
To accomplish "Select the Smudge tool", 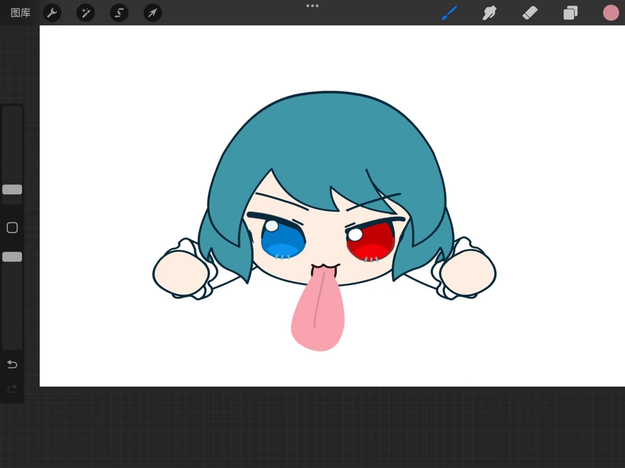I will [489, 13].
